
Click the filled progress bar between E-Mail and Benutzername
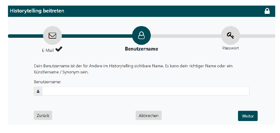coord(97,36)
